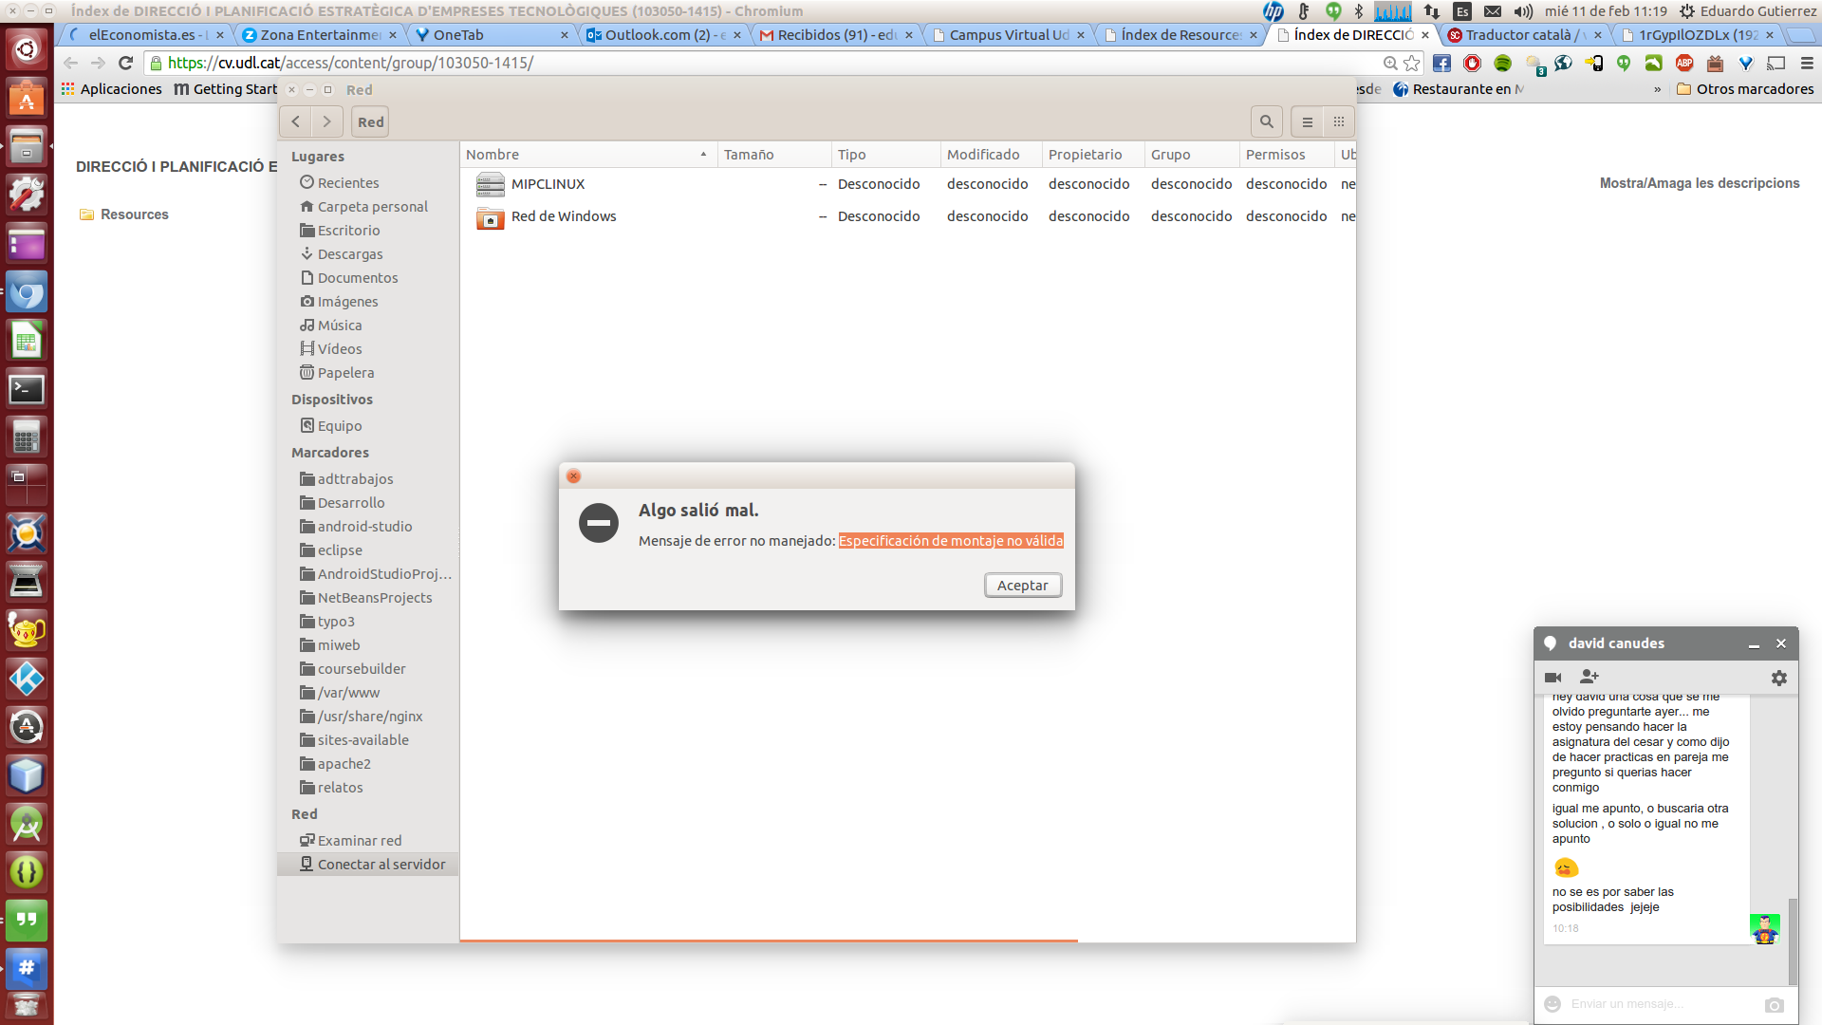
Task: Click the Red path button
Action: pos(371,121)
